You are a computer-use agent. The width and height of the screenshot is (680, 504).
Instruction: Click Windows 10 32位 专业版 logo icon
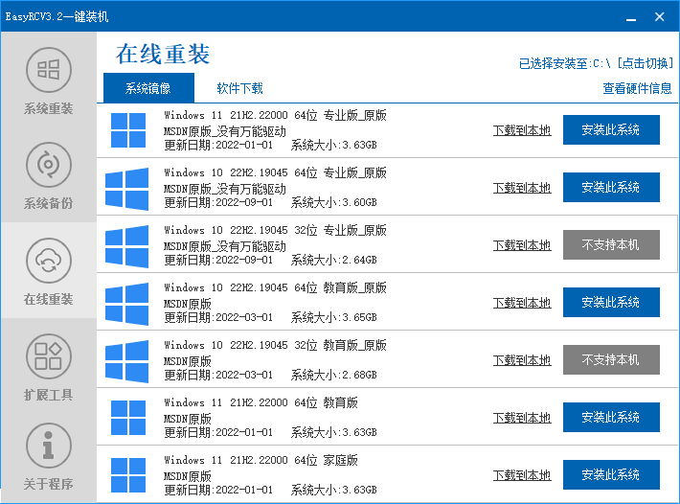126,246
